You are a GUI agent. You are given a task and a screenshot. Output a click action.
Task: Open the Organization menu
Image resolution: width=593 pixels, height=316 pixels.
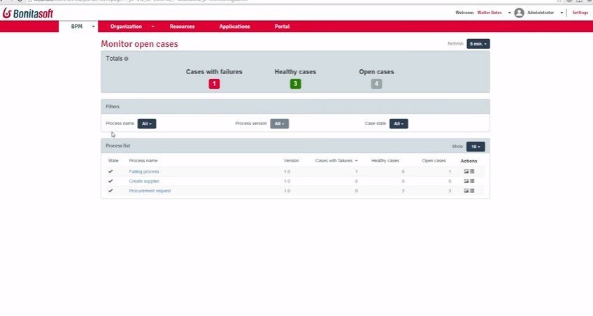(x=132, y=27)
